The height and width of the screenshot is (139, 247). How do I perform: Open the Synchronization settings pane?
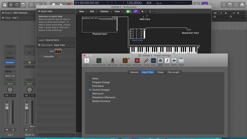[x=99, y=62]
